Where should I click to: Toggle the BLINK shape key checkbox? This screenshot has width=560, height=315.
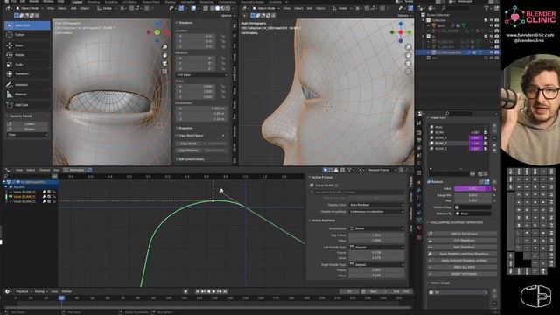point(486,132)
